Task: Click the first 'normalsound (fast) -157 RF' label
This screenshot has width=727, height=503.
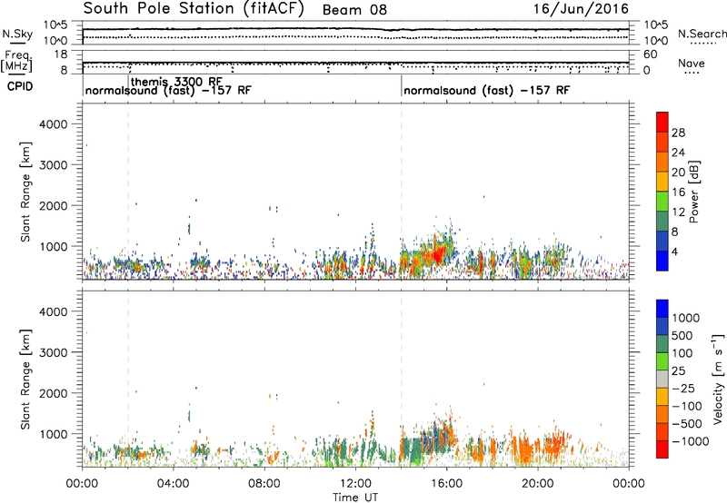Action: pyautogui.click(x=168, y=90)
